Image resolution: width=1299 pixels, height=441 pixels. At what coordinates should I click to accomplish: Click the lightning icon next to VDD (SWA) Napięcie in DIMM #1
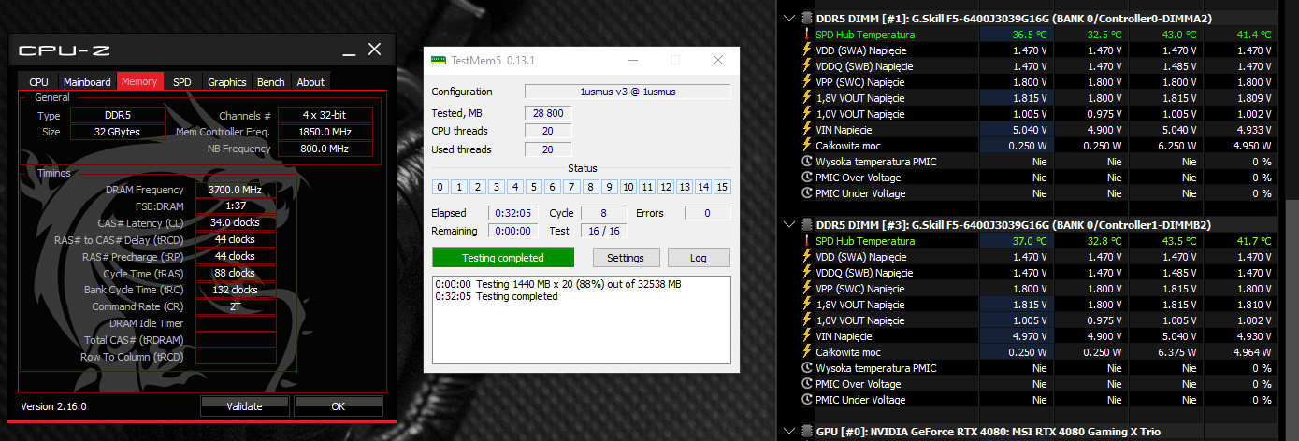(808, 50)
